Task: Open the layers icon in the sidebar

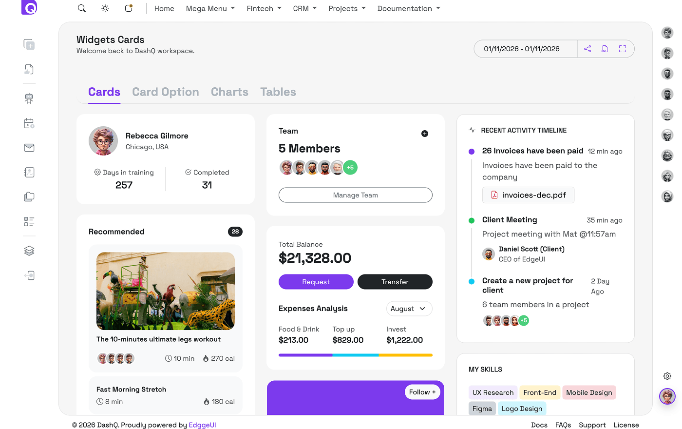Action: [x=28, y=251]
